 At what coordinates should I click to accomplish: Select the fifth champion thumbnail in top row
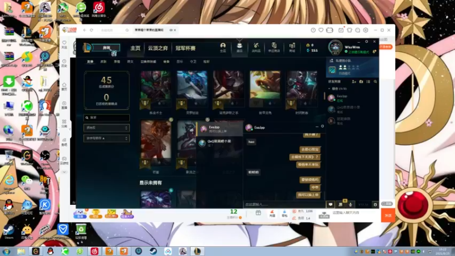(x=301, y=90)
